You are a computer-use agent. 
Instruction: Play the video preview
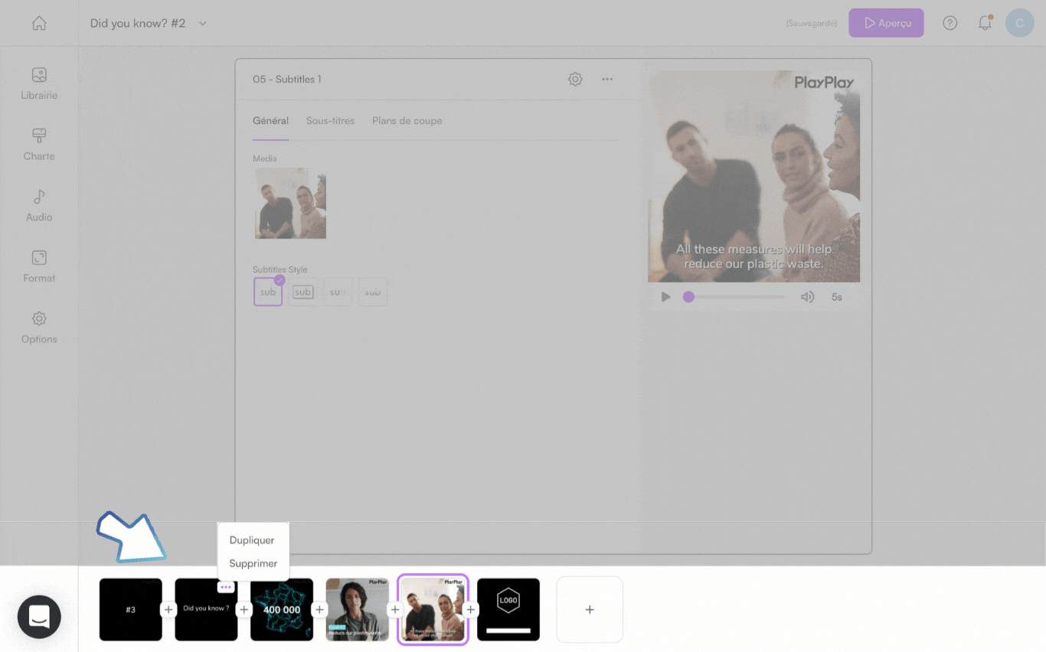click(665, 297)
